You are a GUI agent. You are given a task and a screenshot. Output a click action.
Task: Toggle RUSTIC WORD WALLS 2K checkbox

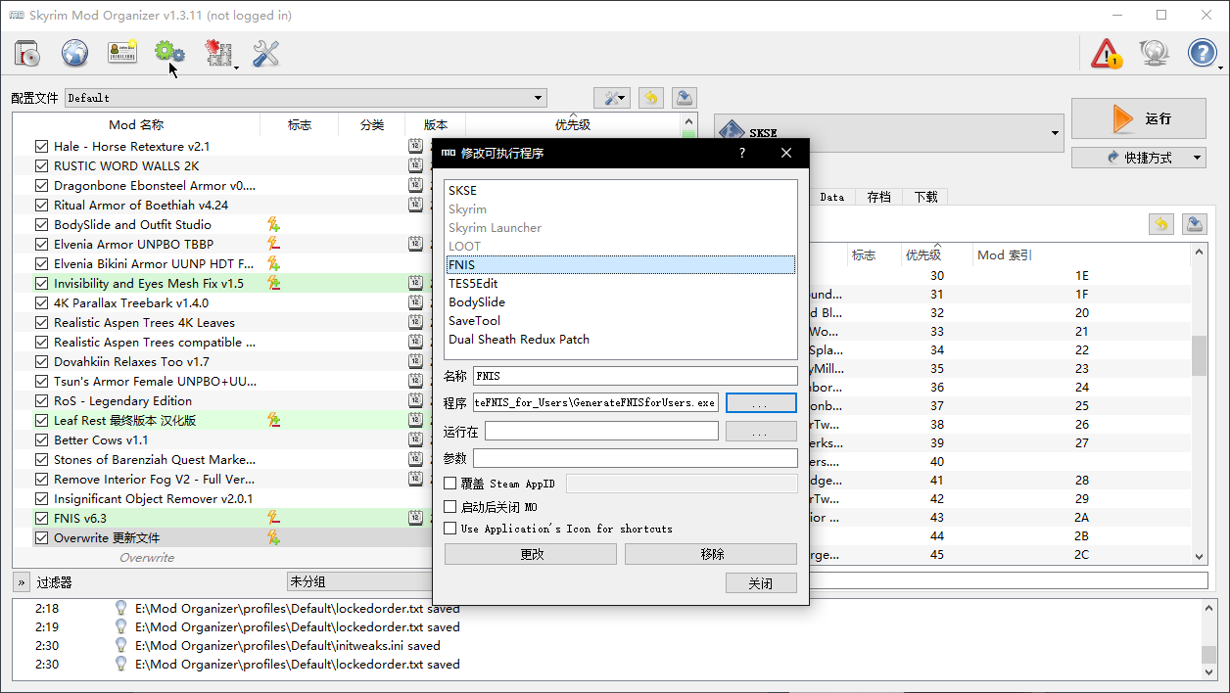(41, 165)
